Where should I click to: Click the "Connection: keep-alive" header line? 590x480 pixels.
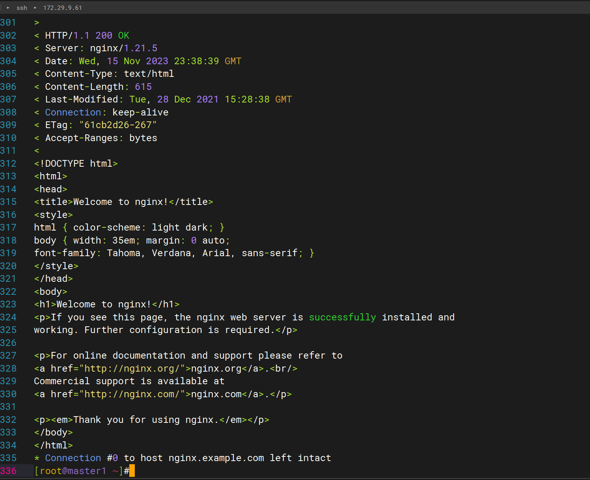[x=101, y=112]
